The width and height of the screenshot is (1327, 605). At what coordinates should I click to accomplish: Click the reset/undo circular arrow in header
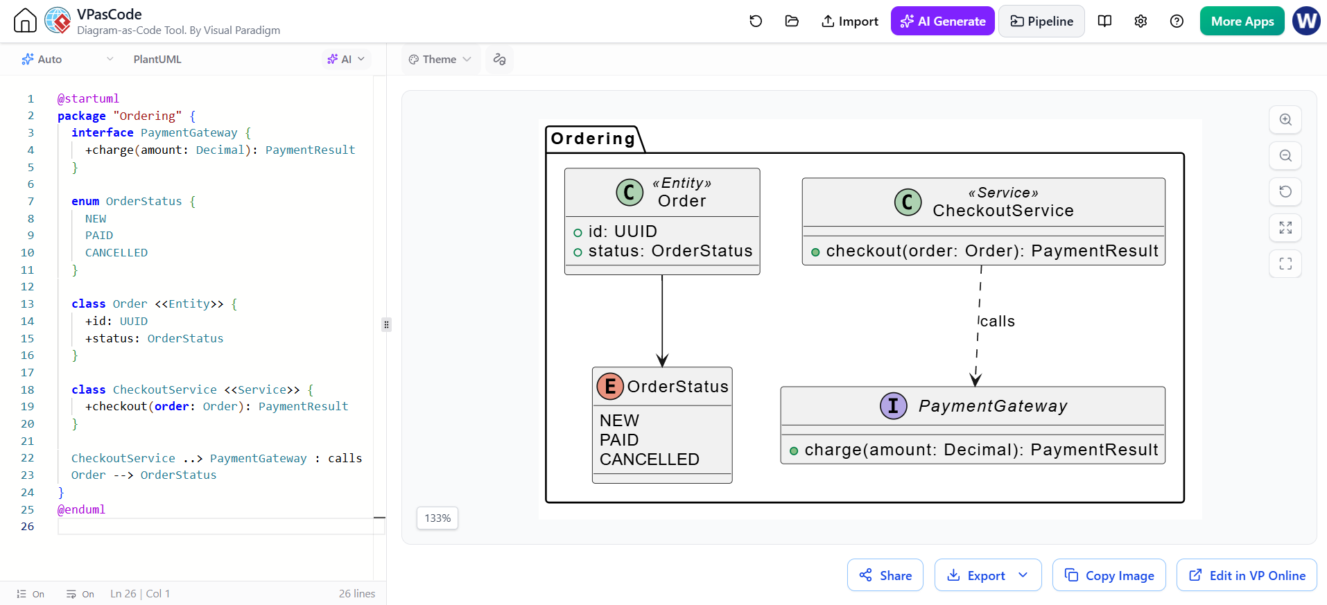756,21
